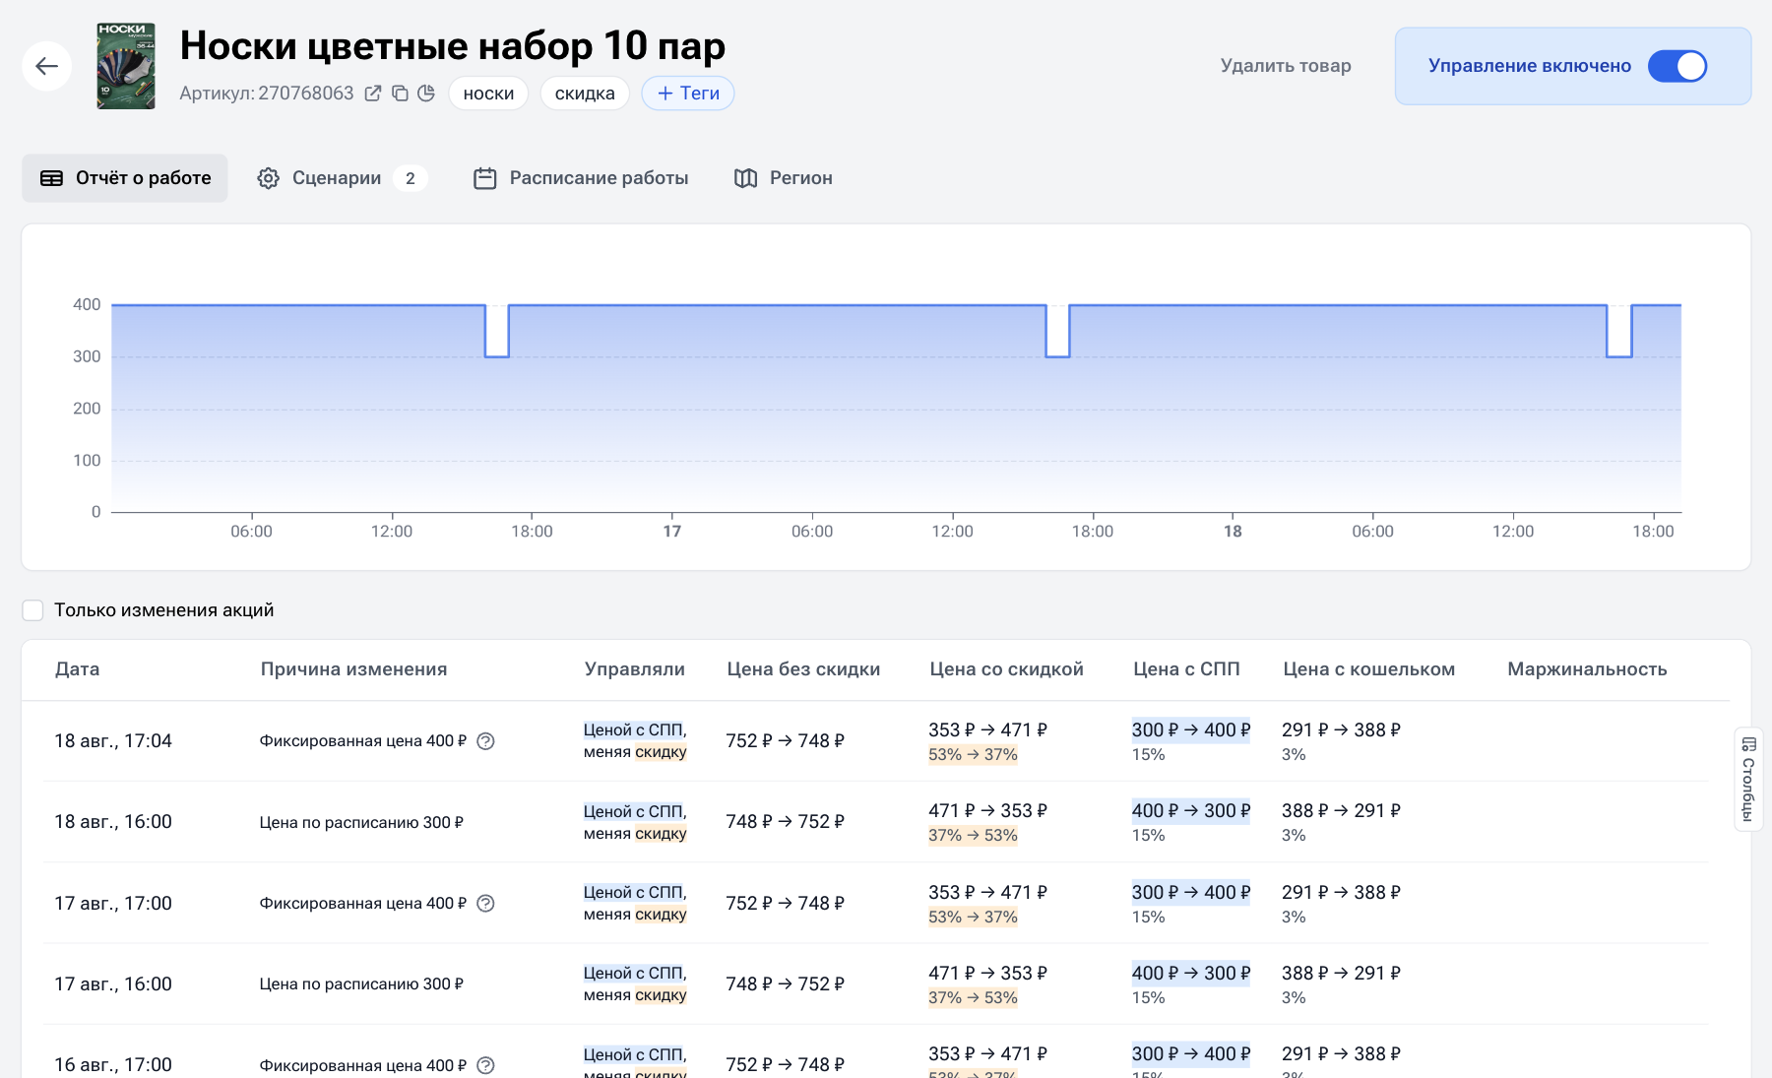
Task: Click Фиксированная цена 400 ₽ on 17 авг., 17:00 row
Action: click(363, 904)
